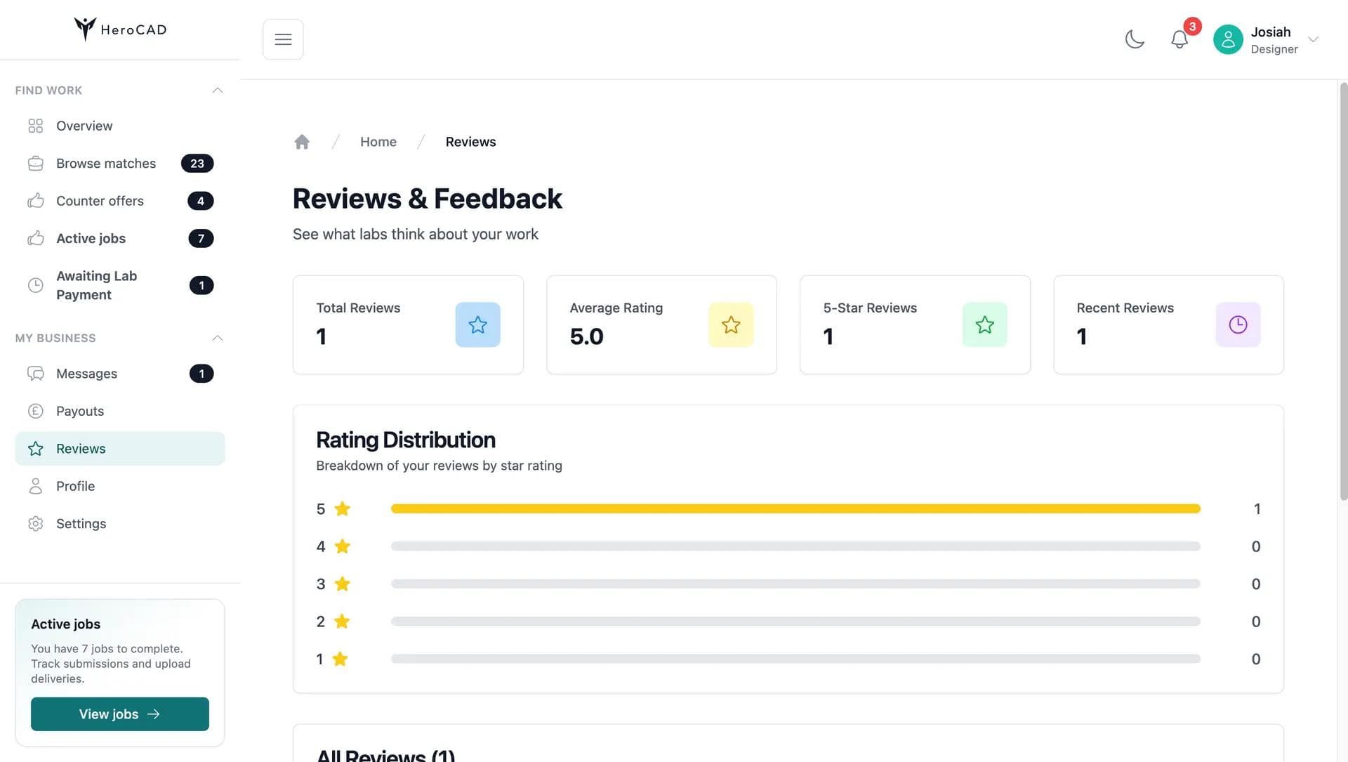Click the 5-star yellow rating bar

(795, 508)
